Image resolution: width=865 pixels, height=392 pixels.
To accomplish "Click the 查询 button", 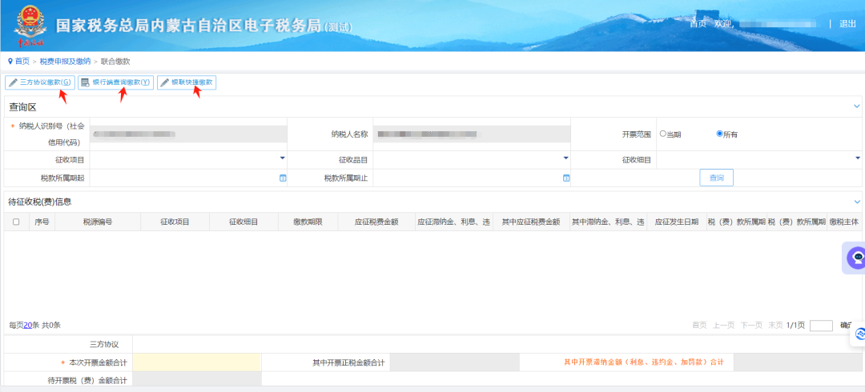I will click(x=717, y=178).
